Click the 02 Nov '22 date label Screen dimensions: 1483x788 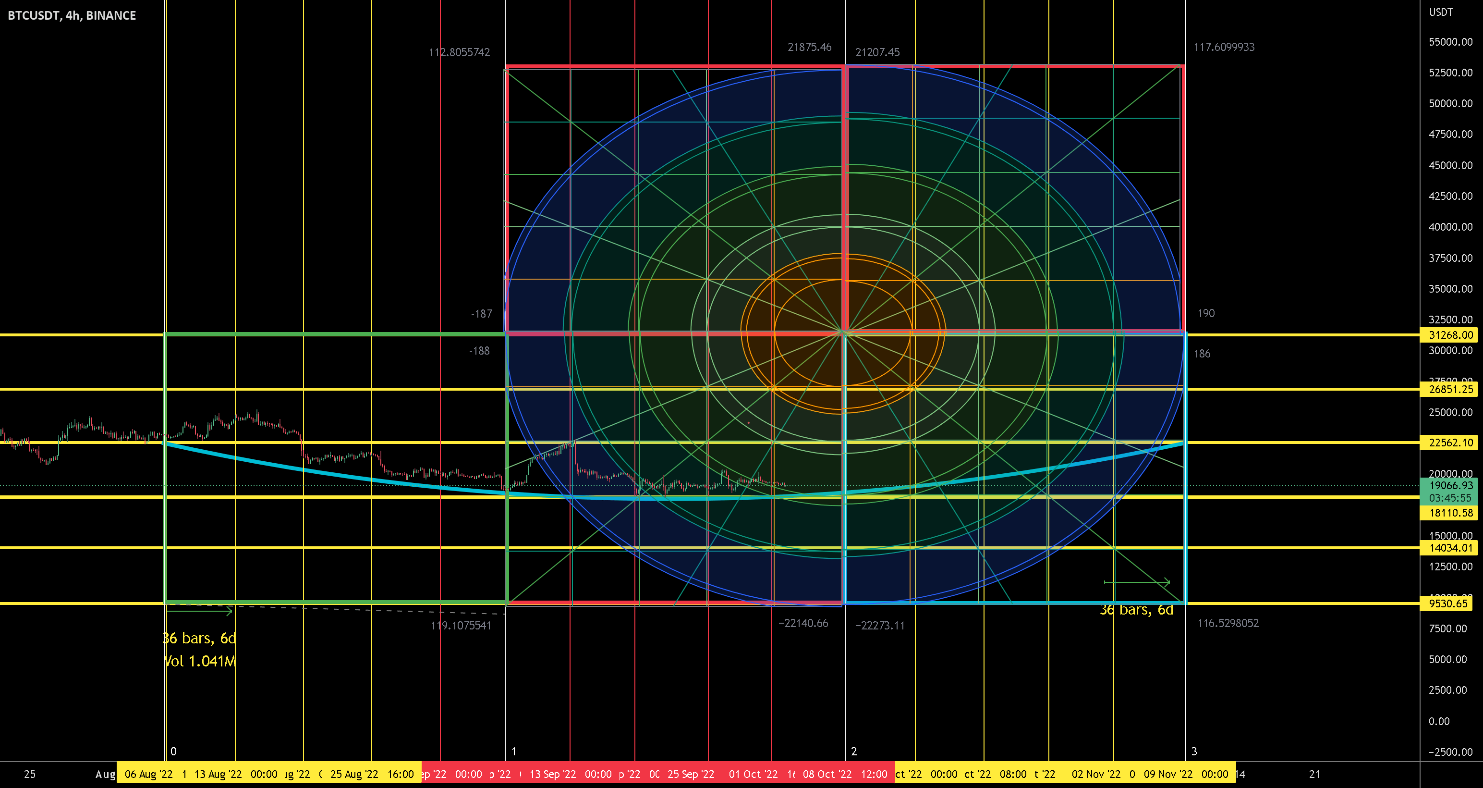[x=1096, y=774]
